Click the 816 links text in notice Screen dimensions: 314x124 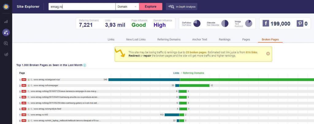point(251,52)
